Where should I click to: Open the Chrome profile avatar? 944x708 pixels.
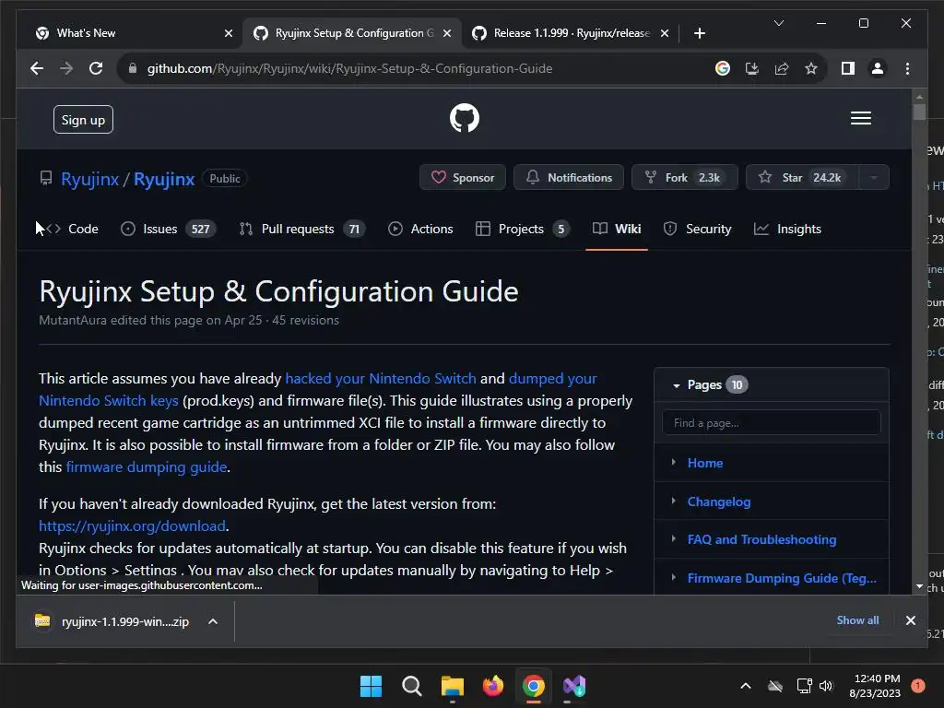[878, 68]
